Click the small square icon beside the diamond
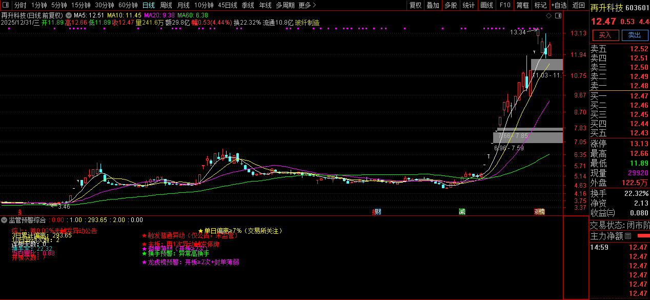Viewport: 650px width, 300px height. point(558,16)
